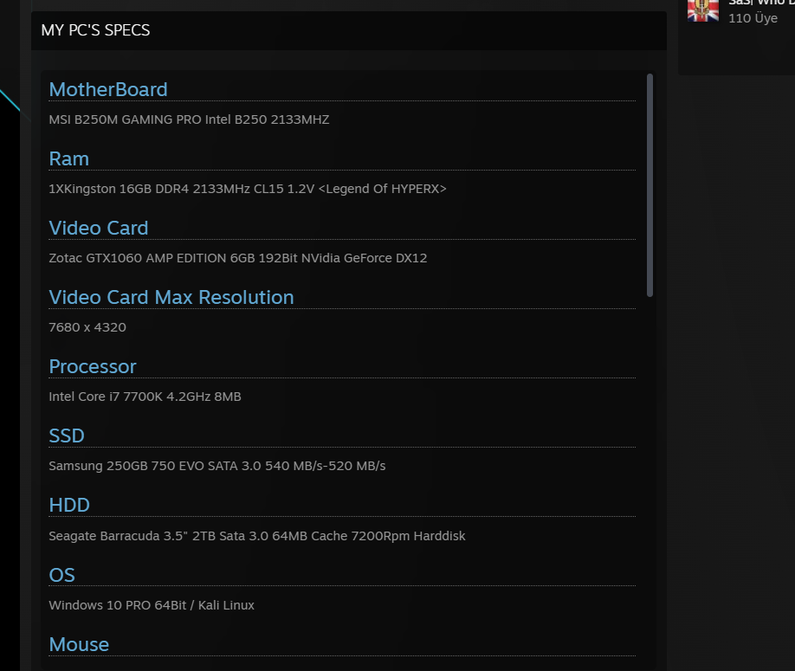Click the Mouse heading

(x=79, y=645)
